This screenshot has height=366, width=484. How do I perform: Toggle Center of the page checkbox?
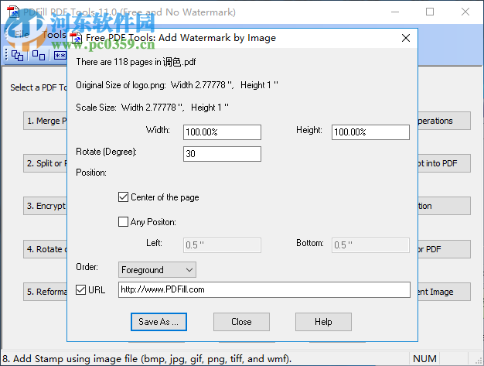point(123,197)
